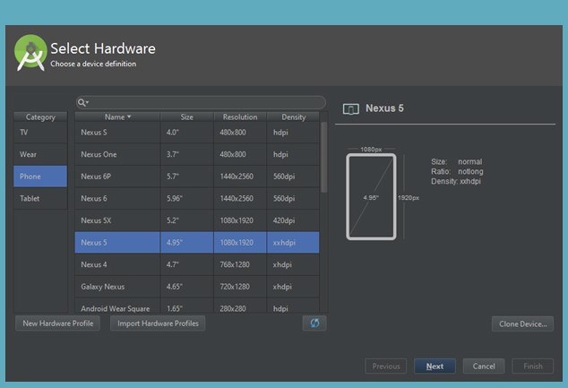Select the Nexus S row
The width and height of the screenshot is (568, 388).
pos(197,133)
